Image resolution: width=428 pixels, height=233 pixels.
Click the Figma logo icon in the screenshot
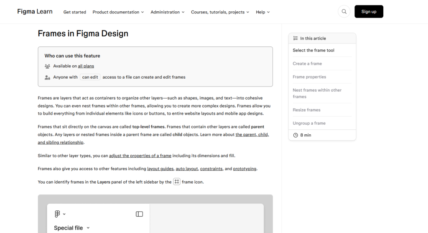(57, 214)
